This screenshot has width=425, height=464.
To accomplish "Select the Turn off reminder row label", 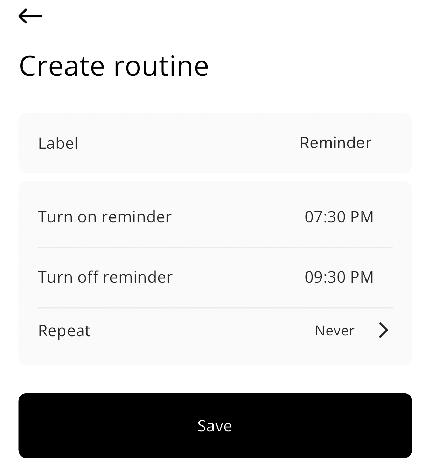I will (x=105, y=277).
